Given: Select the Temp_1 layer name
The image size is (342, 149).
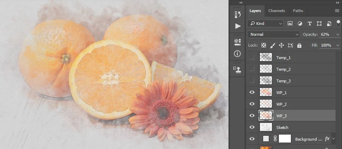Looking at the screenshot, I should tap(283, 58).
